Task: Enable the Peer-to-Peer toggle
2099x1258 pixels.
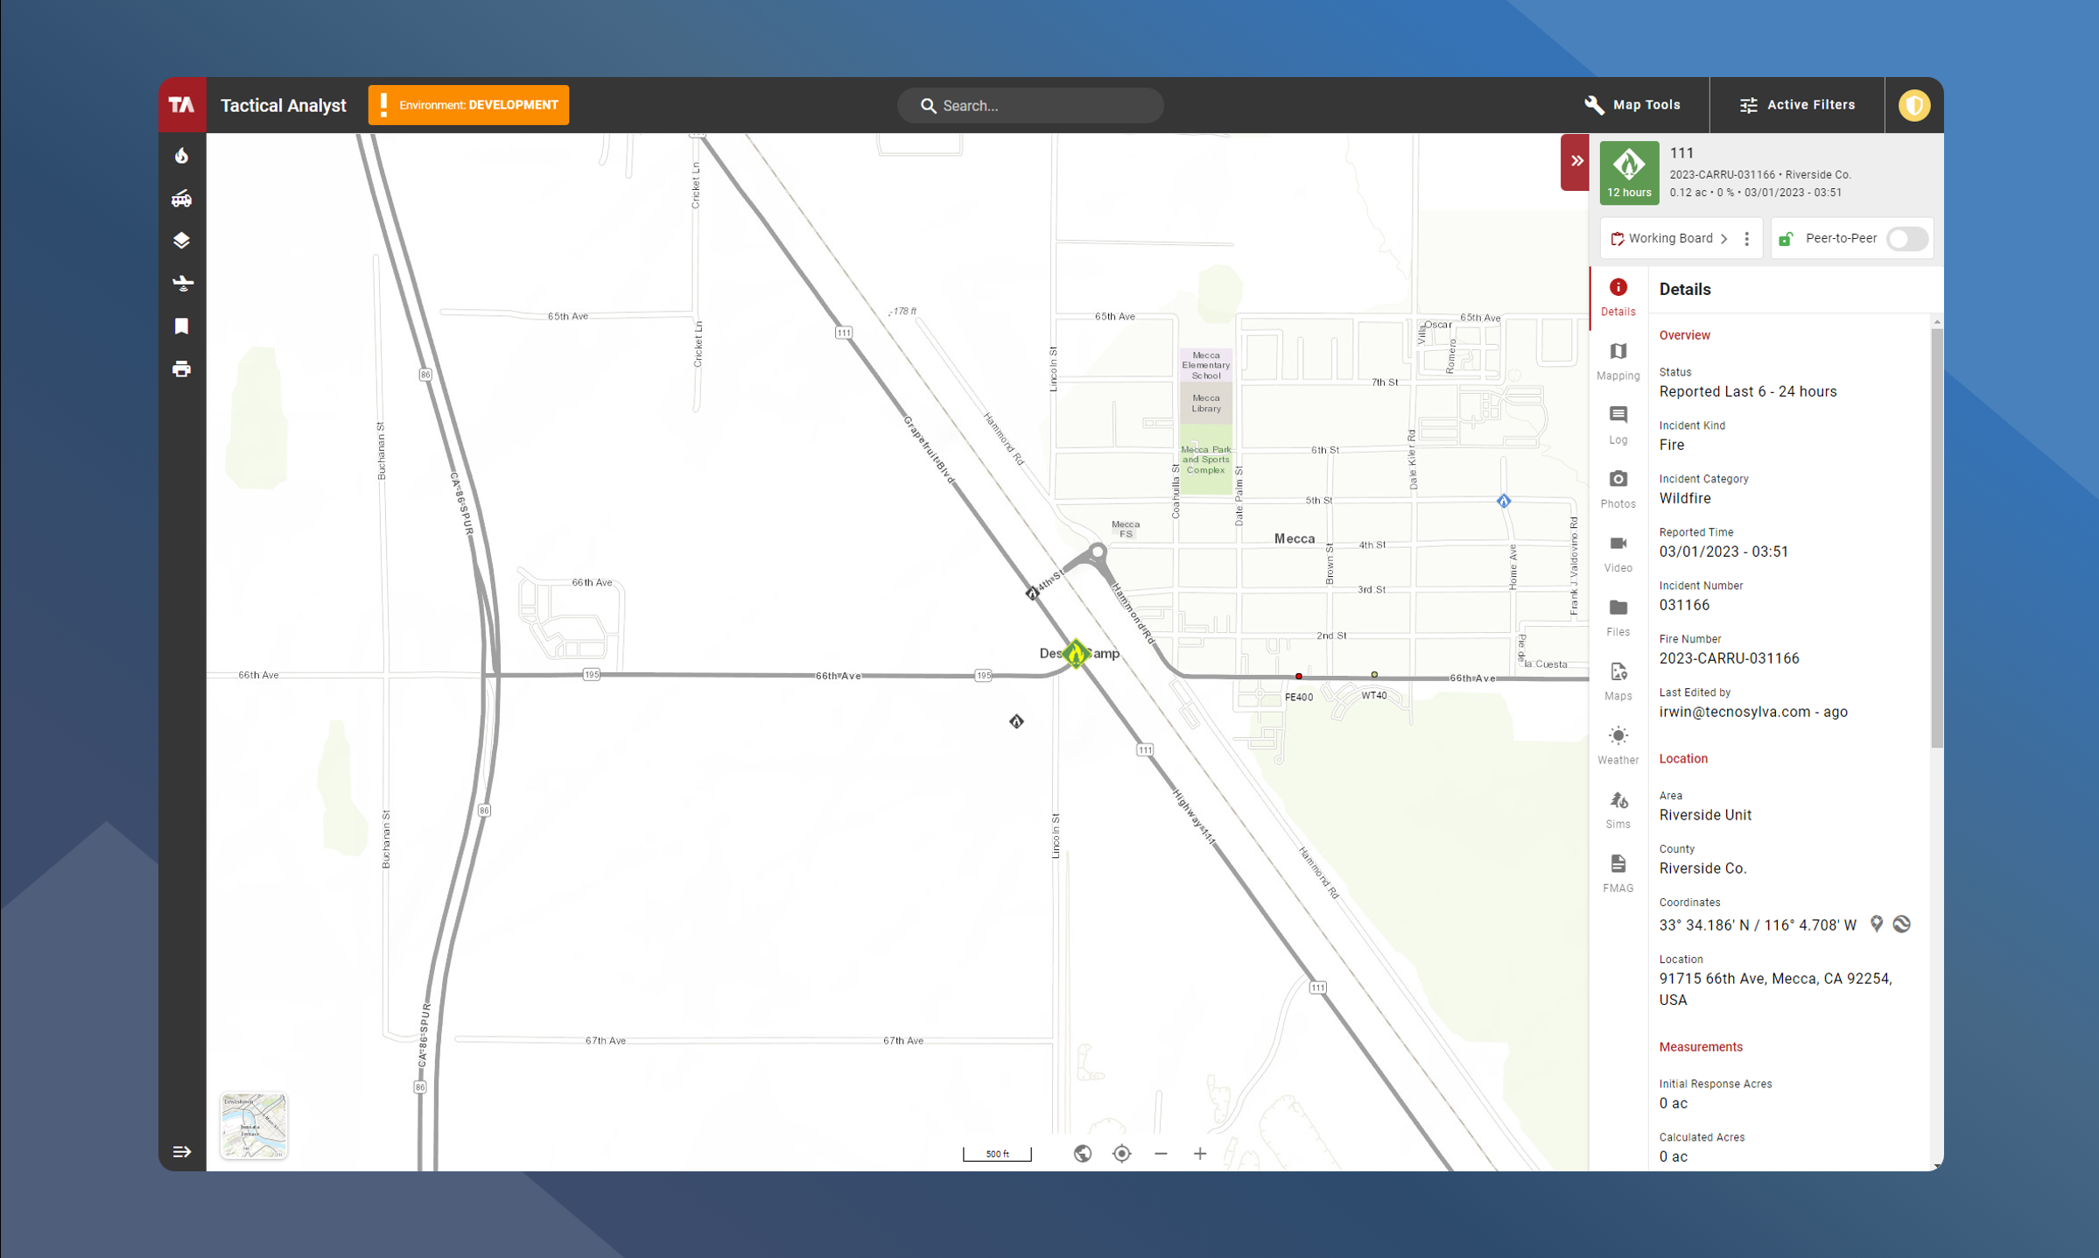Action: click(1906, 237)
